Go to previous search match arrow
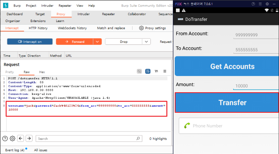The image size is (279, 154). 21,138
